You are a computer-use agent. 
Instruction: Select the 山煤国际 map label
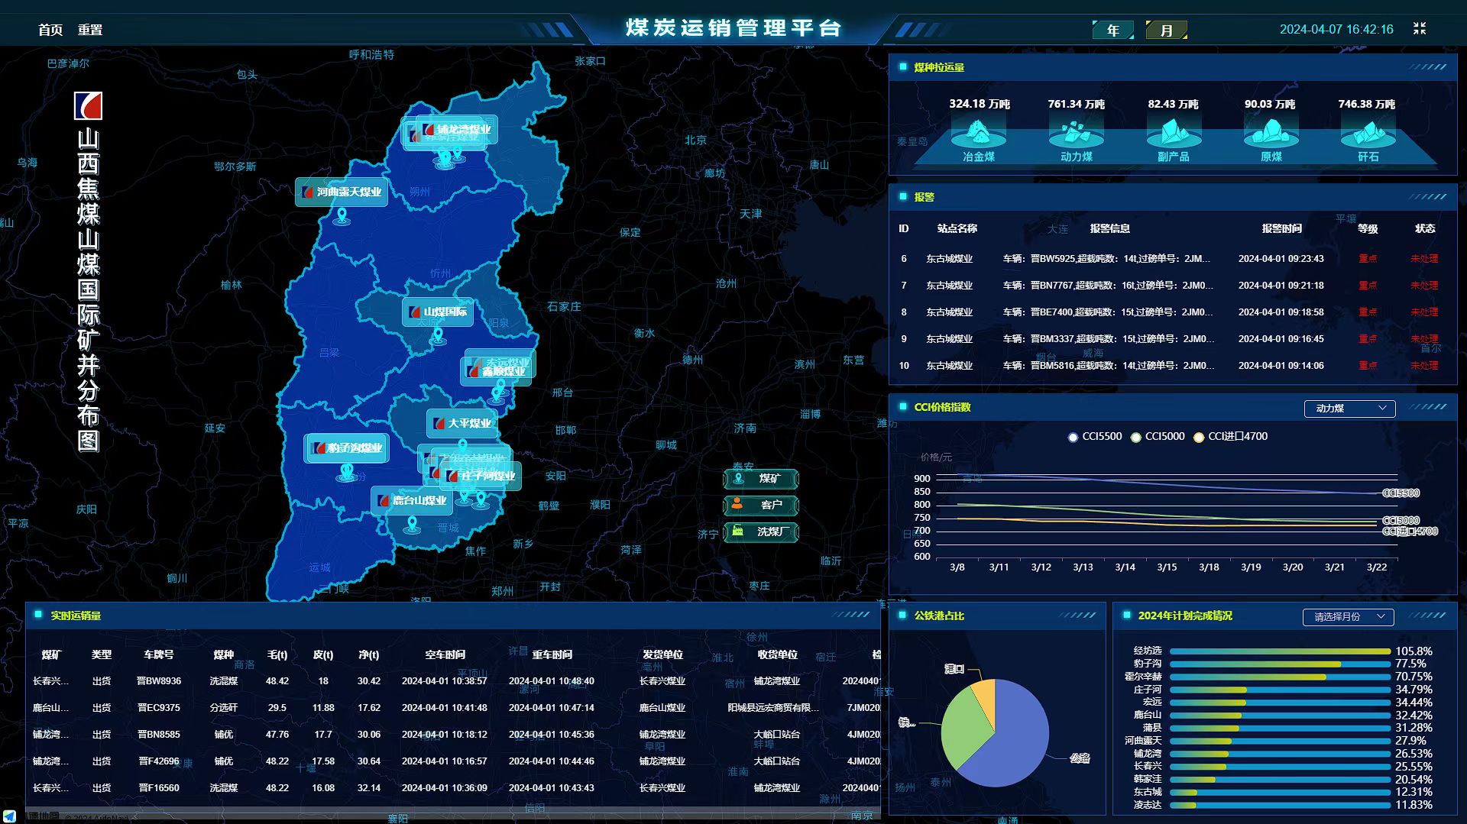pyautogui.click(x=438, y=312)
